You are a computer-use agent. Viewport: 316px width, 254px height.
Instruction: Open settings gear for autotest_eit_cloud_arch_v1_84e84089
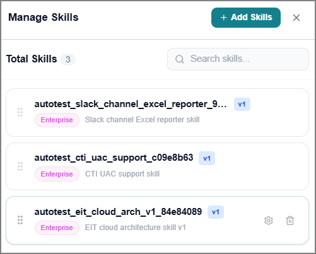click(x=269, y=221)
